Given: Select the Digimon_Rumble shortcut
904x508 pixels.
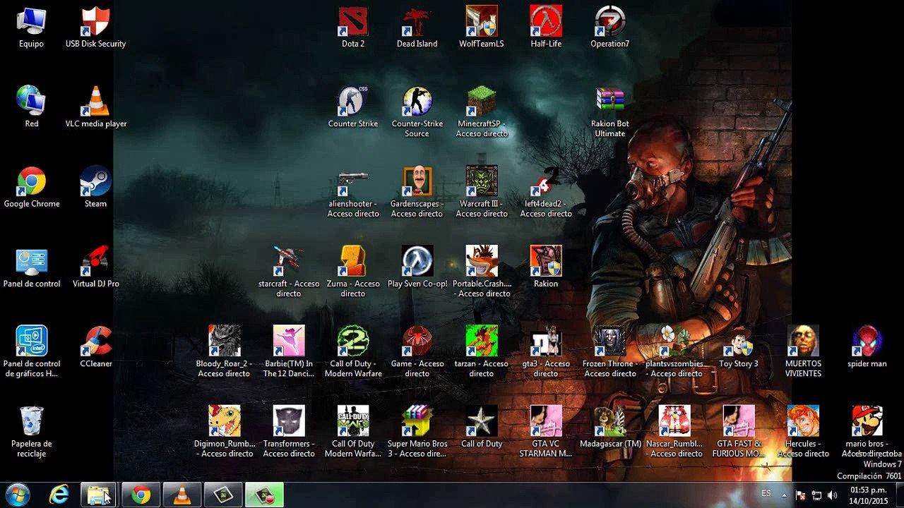Looking at the screenshot, I should pos(225,432).
